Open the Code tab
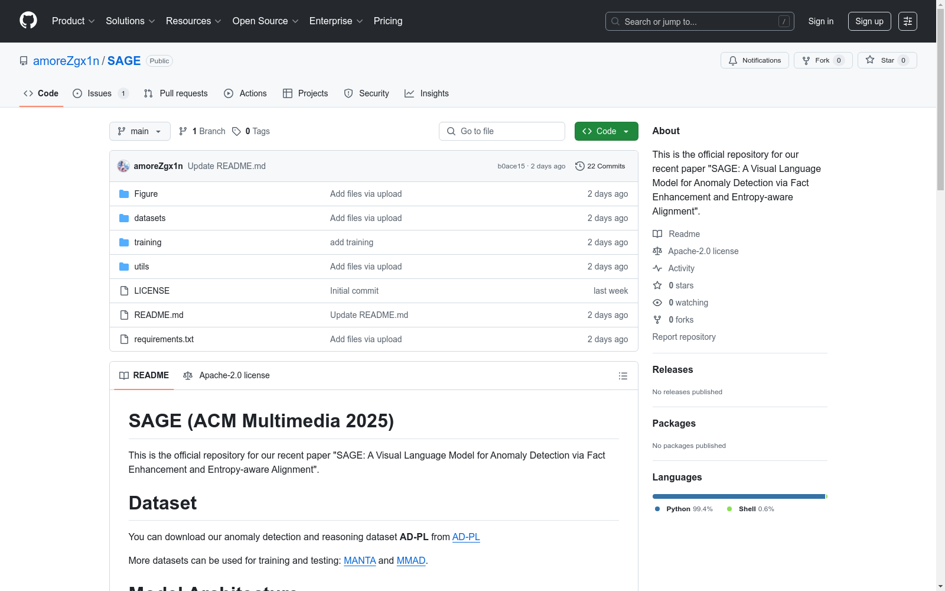Image resolution: width=945 pixels, height=591 pixels. (x=41, y=93)
